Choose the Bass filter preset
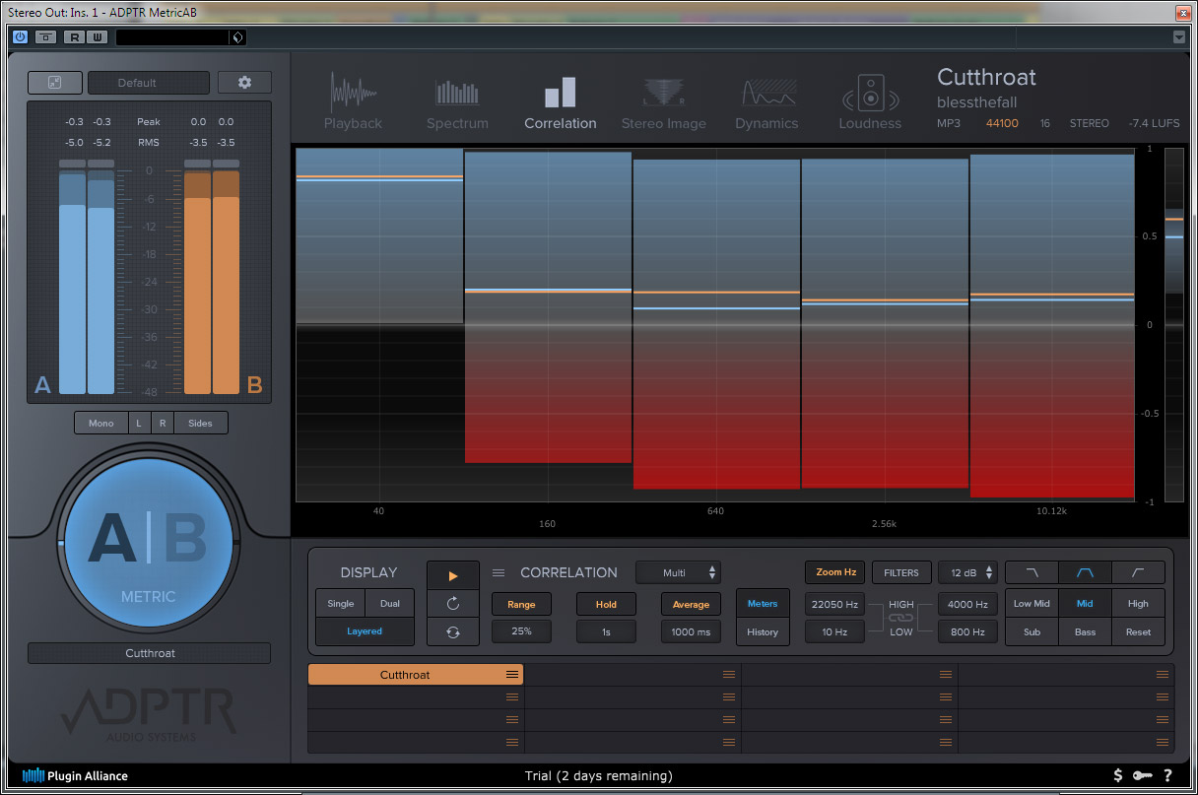This screenshot has width=1198, height=795. [1085, 632]
